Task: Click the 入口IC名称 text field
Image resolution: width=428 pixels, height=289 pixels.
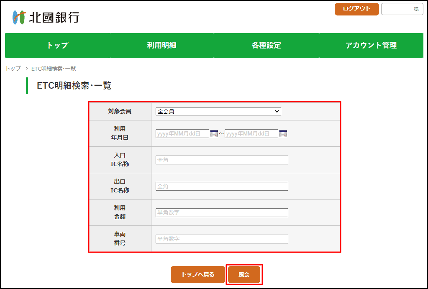Action: [x=222, y=160]
